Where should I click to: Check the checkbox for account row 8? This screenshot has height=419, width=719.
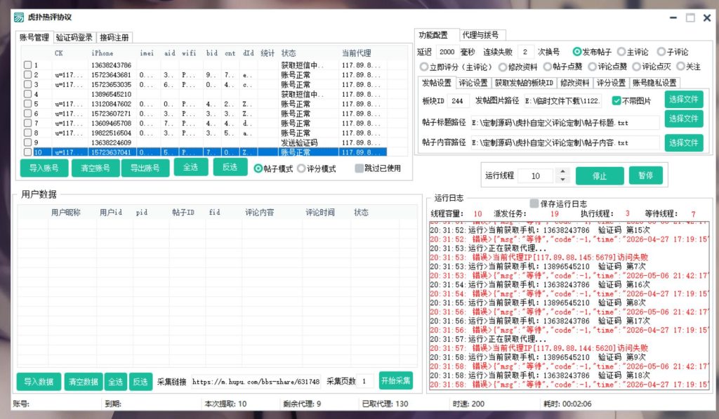(x=27, y=133)
